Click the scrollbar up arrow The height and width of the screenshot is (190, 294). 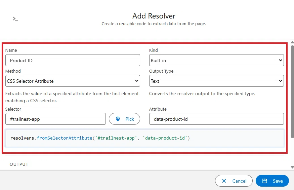tap(292, 42)
